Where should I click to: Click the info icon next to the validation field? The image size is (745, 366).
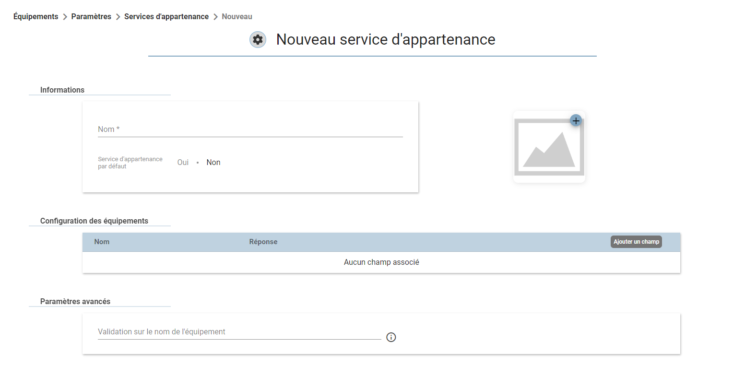pos(391,337)
